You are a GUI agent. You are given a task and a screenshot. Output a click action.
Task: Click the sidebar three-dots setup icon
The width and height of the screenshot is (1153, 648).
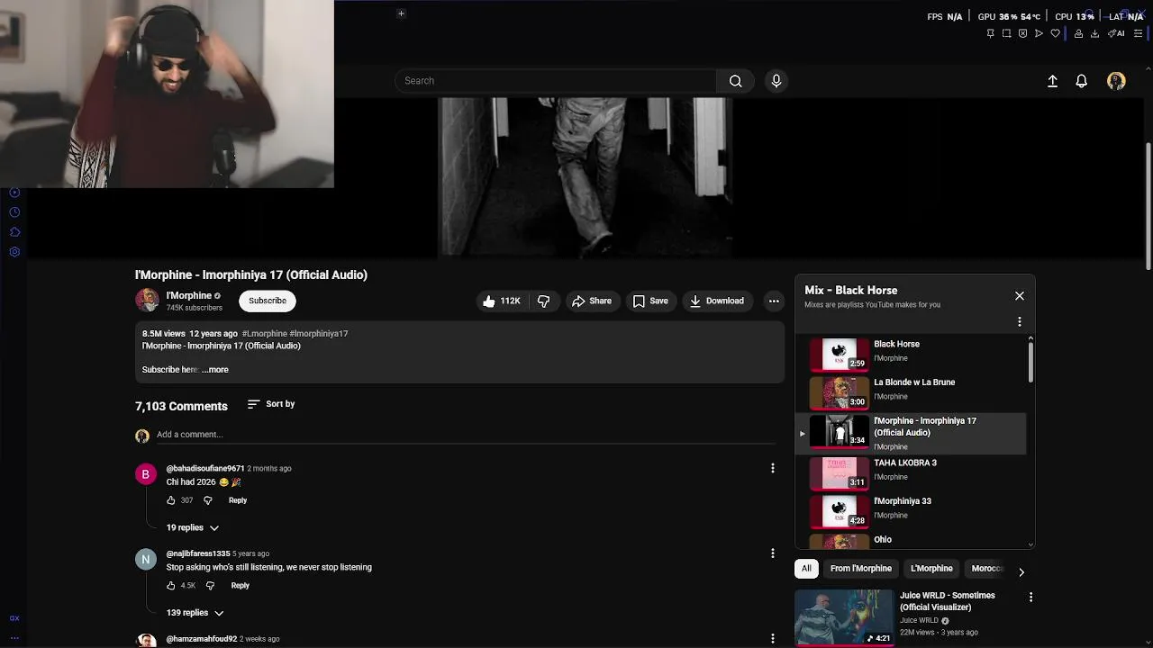(x=14, y=637)
